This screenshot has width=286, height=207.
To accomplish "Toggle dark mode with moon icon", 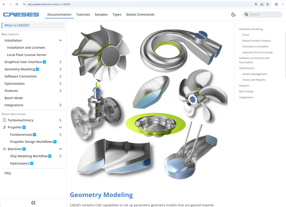I will (233, 15).
